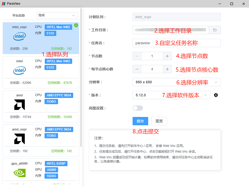
Task: Close the ParaView window
Action: (x=244, y=4)
